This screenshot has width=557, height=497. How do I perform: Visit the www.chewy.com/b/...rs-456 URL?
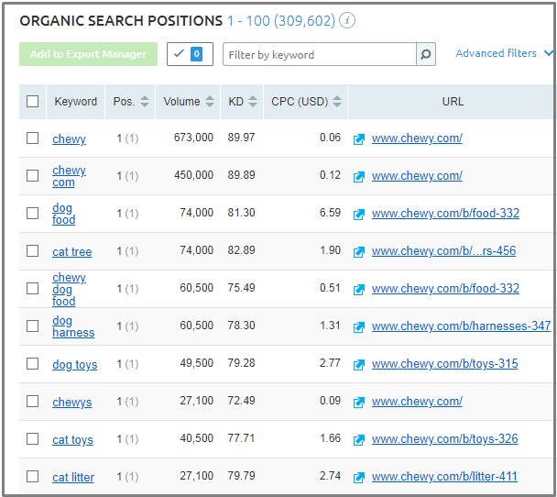443,251
